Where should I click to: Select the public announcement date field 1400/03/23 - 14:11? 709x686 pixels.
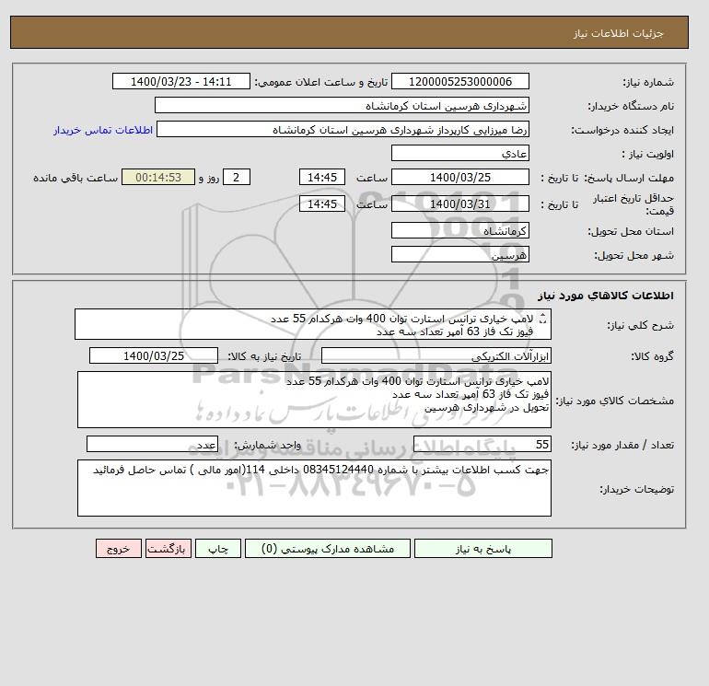[180, 81]
